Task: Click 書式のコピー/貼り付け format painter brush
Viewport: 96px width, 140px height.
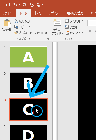Action: (x=16, y=33)
